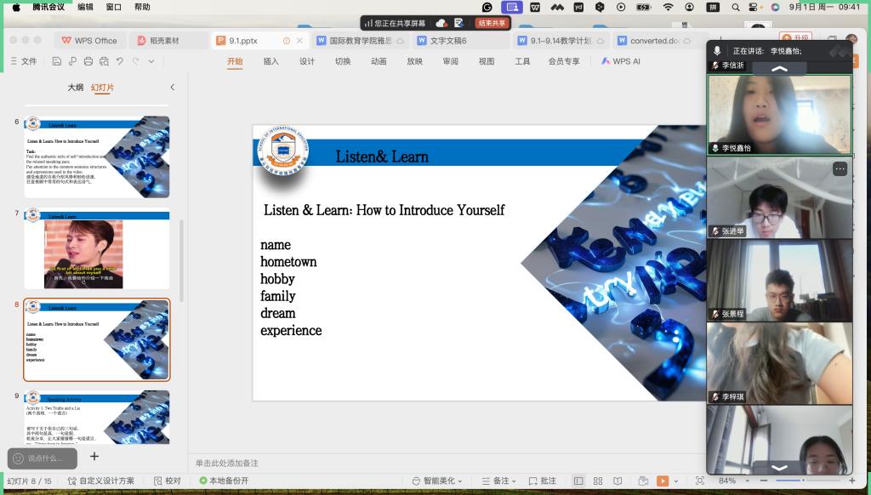This screenshot has height=495, width=871.
Task: Adjust the zoom slider handle
Action: pos(803,480)
